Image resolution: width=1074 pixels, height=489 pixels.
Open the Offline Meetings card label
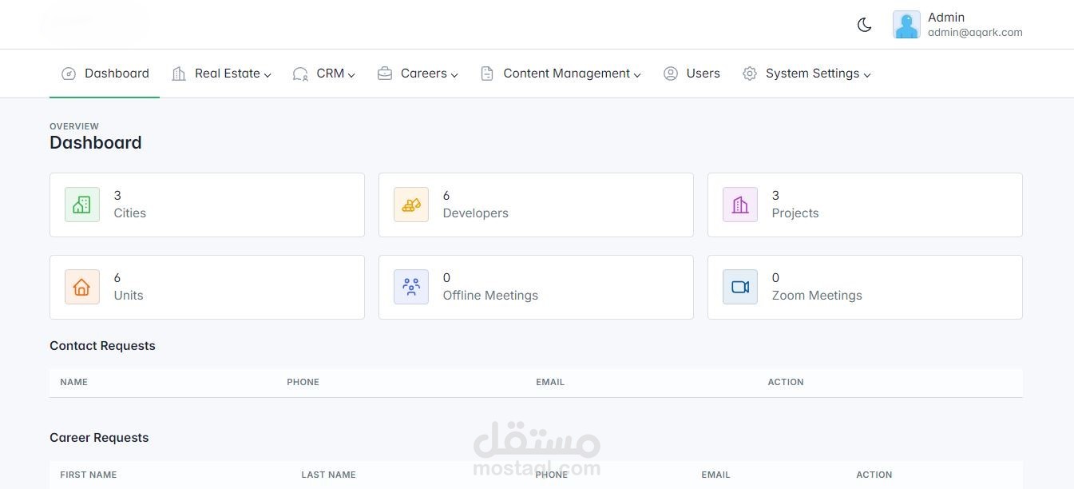(x=490, y=296)
